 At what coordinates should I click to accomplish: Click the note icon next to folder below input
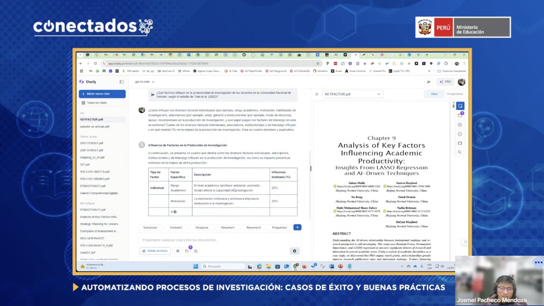196,251
